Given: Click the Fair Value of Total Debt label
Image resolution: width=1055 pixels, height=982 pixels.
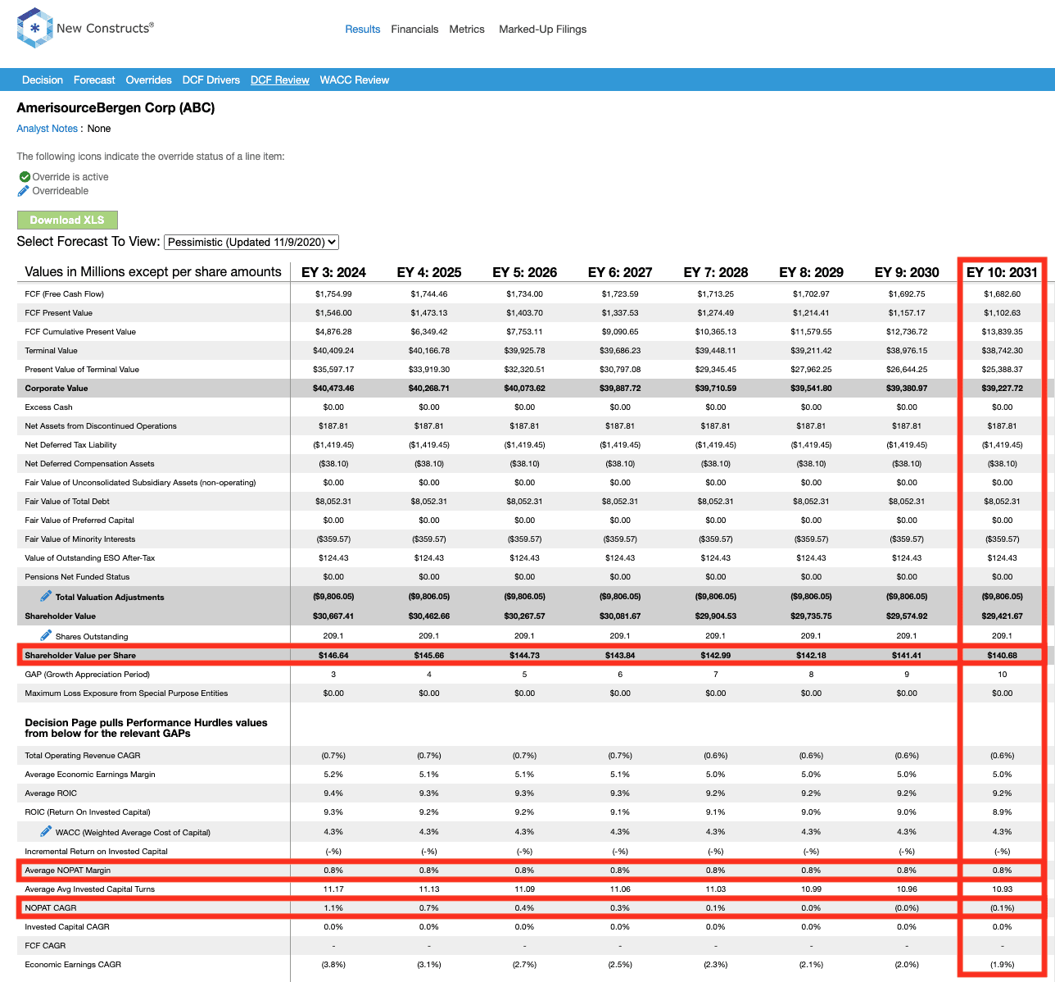Looking at the screenshot, I should (67, 501).
